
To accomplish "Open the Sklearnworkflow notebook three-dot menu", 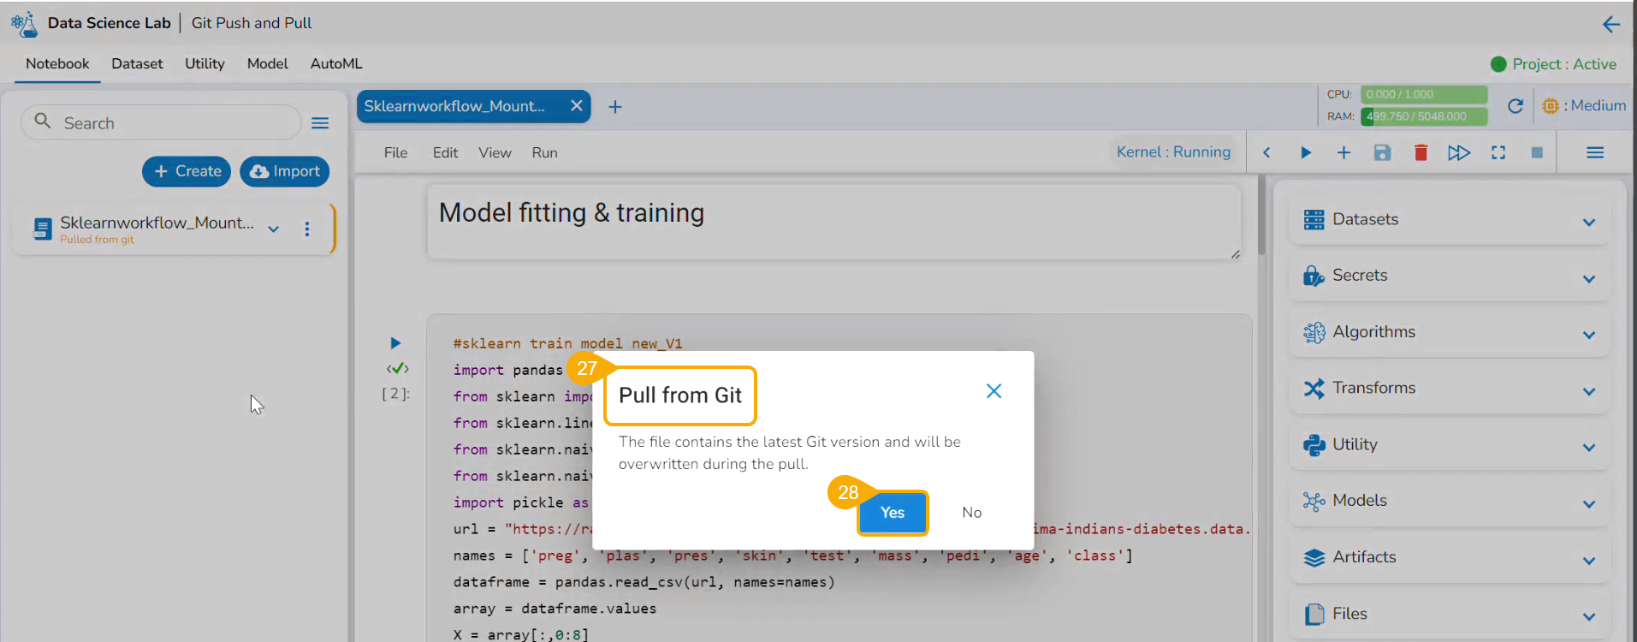I will [307, 229].
